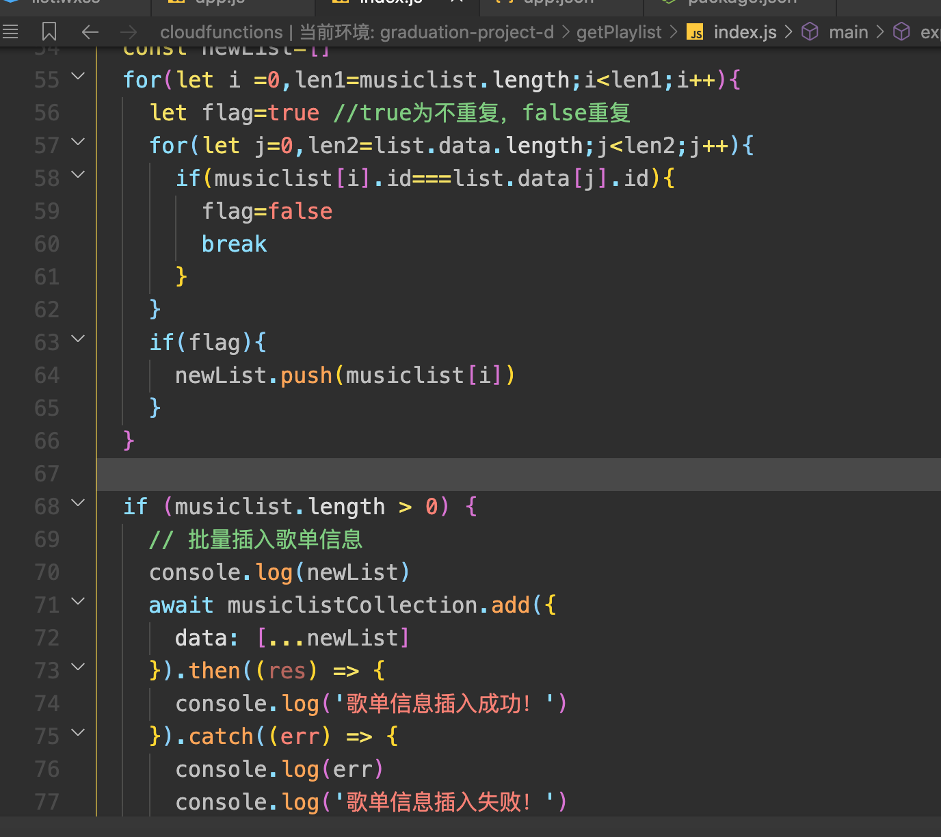
Task: Collapse the for loop at line 55
Action: [79, 76]
